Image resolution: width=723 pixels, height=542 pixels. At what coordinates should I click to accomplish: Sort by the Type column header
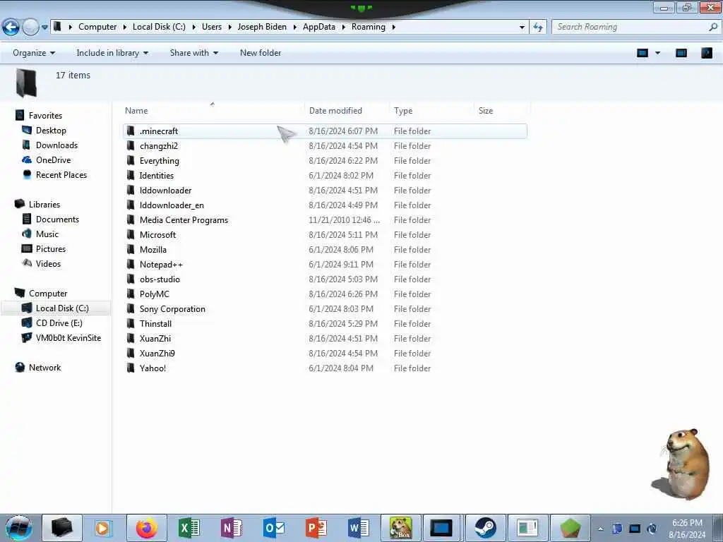[x=403, y=111]
